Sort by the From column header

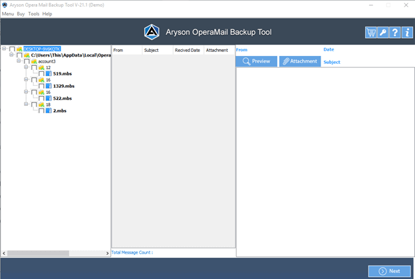click(x=127, y=51)
